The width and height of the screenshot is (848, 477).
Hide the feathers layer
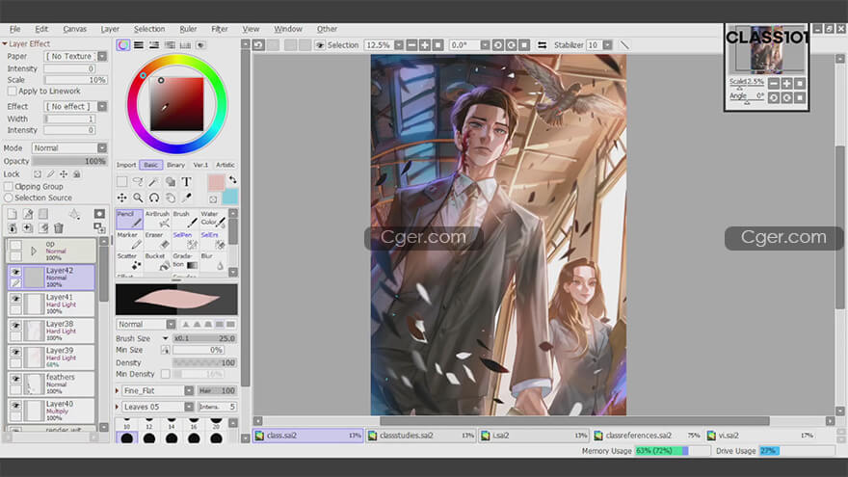coord(15,379)
